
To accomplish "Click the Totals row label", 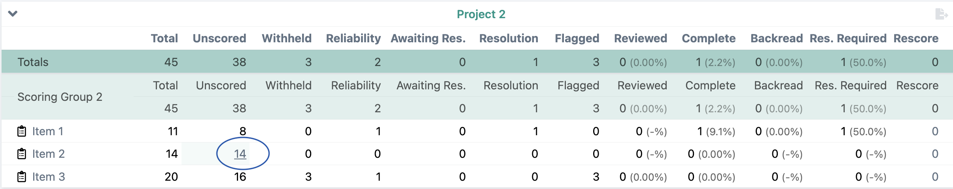I will 33,62.
